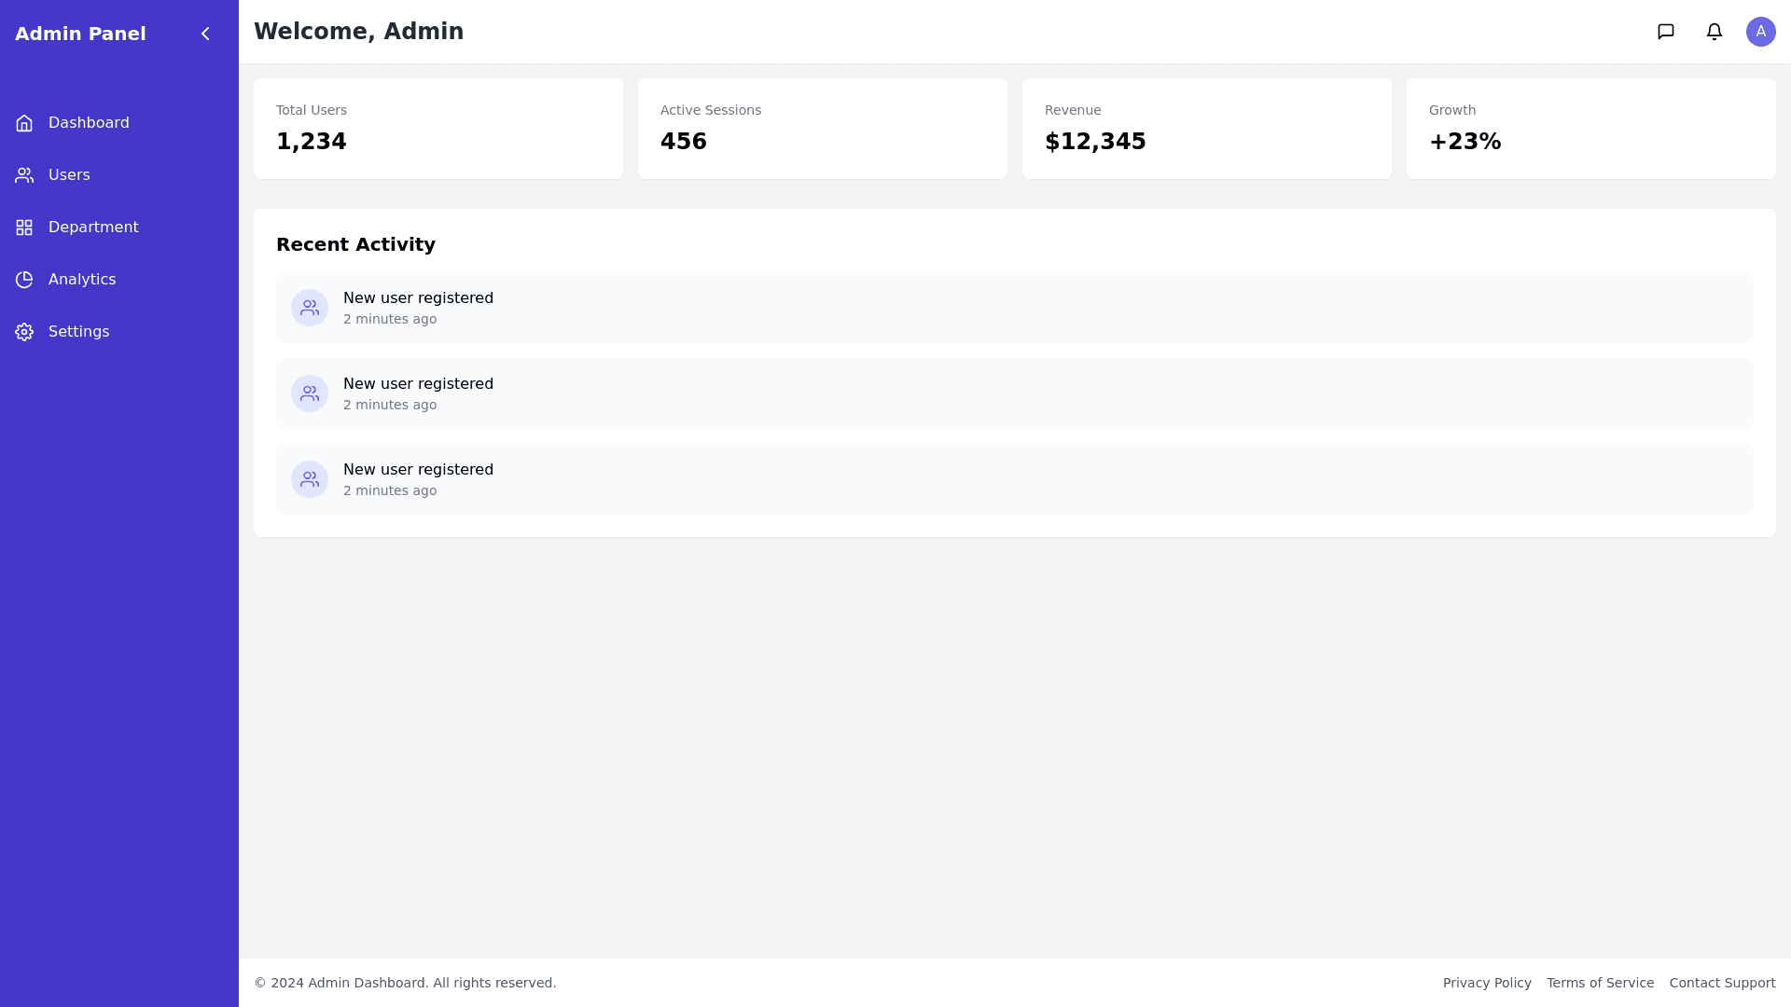Open the Terms of Service link
Screen dimensions: 1791x1007
[1600, 983]
